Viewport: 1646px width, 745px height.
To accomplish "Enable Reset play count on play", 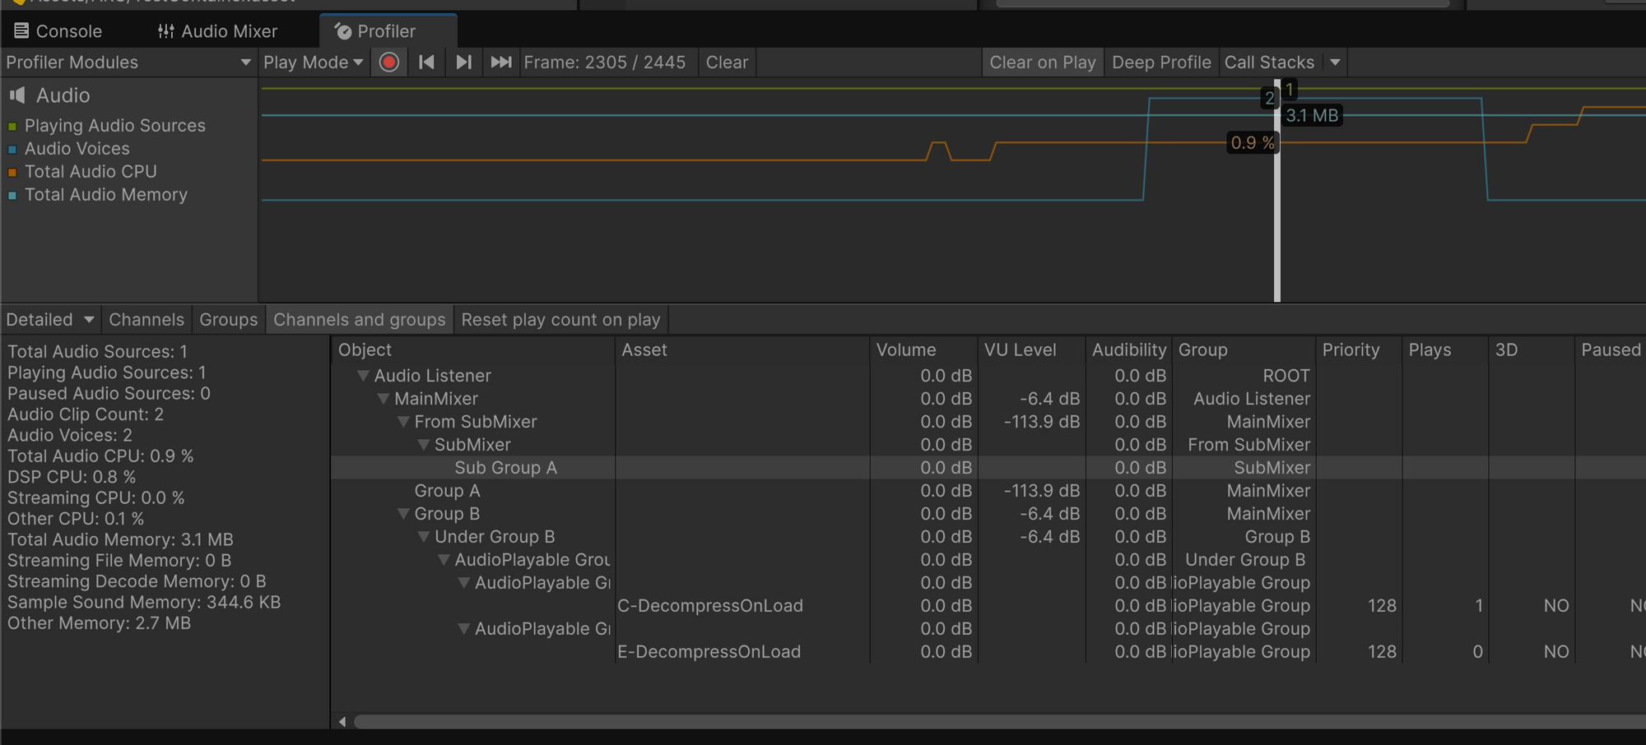I will (560, 320).
